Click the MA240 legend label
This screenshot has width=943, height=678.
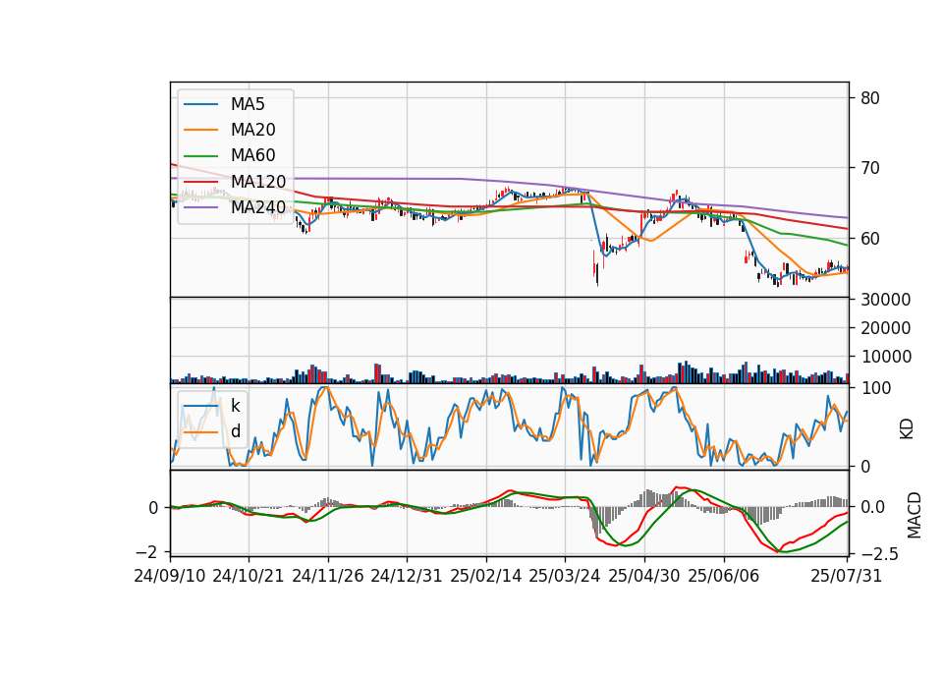pos(258,207)
